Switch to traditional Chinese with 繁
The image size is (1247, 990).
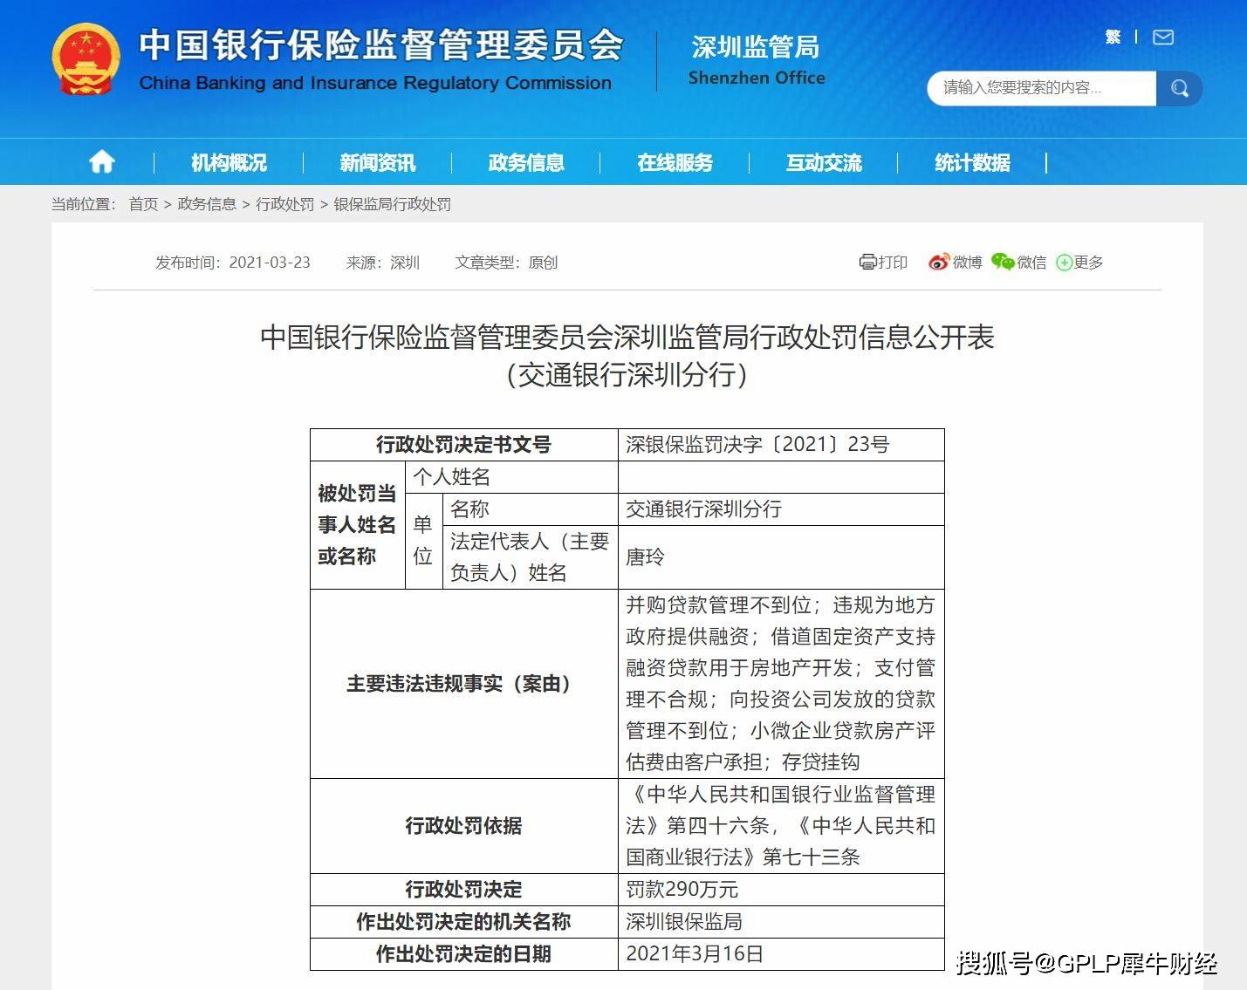1113,37
